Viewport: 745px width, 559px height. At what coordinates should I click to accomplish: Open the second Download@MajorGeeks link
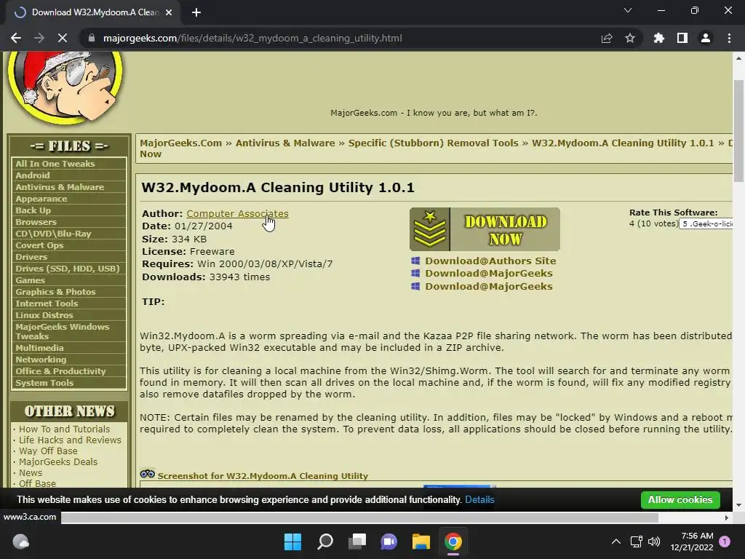point(489,286)
